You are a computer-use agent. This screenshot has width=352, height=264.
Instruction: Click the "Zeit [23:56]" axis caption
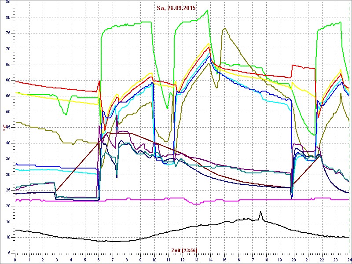coord(184,250)
